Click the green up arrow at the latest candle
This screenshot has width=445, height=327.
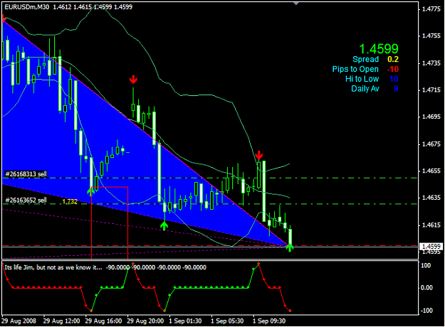point(290,247)
